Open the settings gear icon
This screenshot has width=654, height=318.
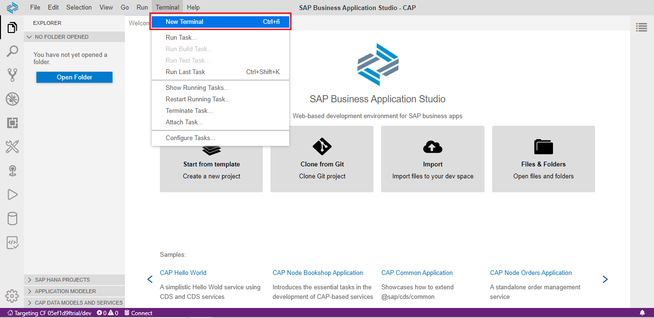click(12, 295)
